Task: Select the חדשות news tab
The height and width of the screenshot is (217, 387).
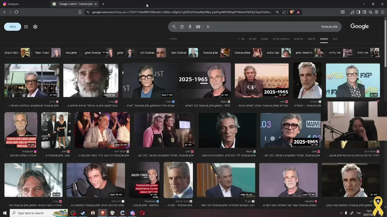Action: 311,39
